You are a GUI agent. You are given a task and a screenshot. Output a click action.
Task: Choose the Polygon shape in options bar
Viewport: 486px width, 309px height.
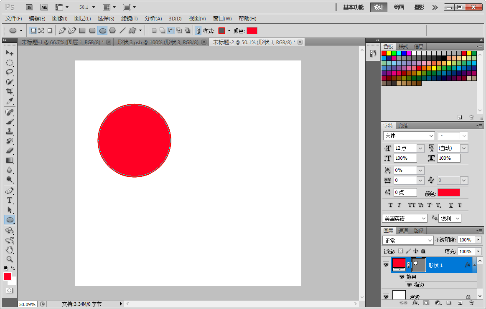pos(112,30)
